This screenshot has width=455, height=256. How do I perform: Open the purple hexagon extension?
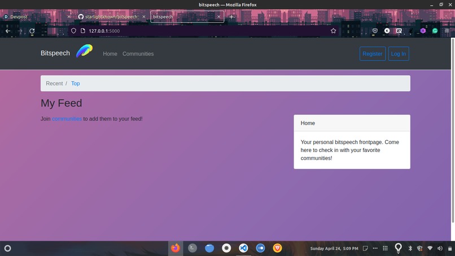[x=423, y=31]
